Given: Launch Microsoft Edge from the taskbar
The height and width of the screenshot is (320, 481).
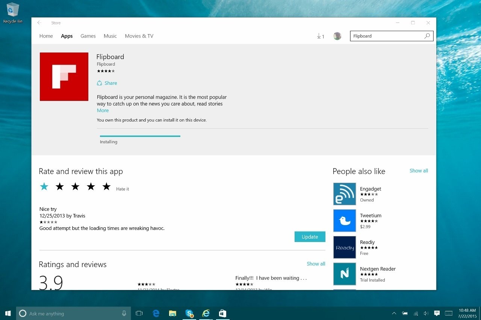Looking at the screenshot, I should 156,313.
